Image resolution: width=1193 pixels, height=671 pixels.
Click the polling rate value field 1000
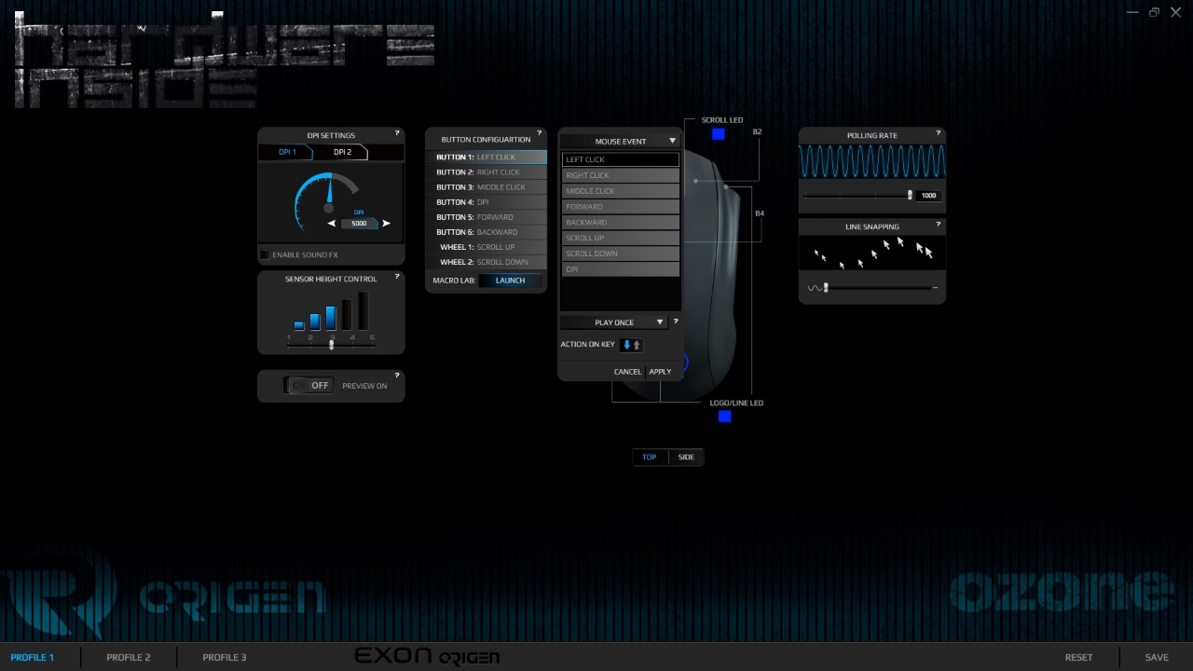click(928, 196)
